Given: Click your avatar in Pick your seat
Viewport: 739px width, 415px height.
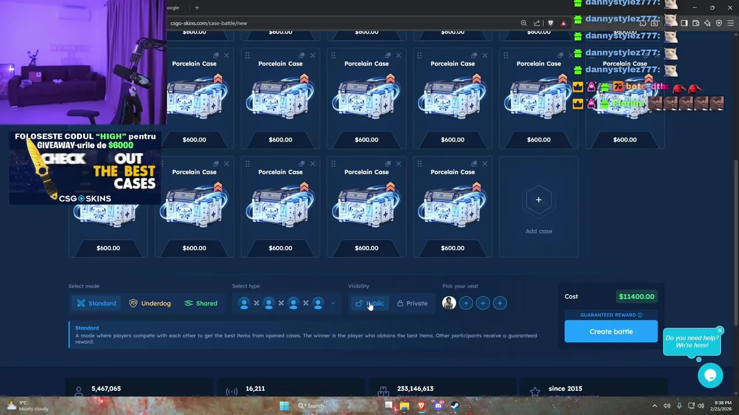Looking at the screenshot, I should 449,303.
